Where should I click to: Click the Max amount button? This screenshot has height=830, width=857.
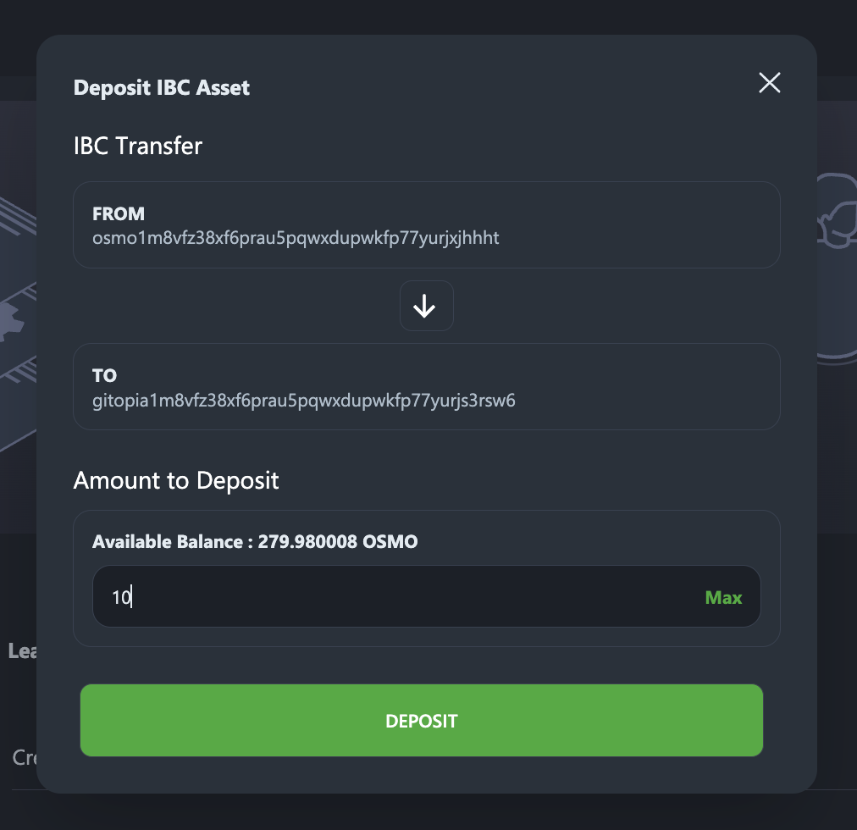pos(723,597)
